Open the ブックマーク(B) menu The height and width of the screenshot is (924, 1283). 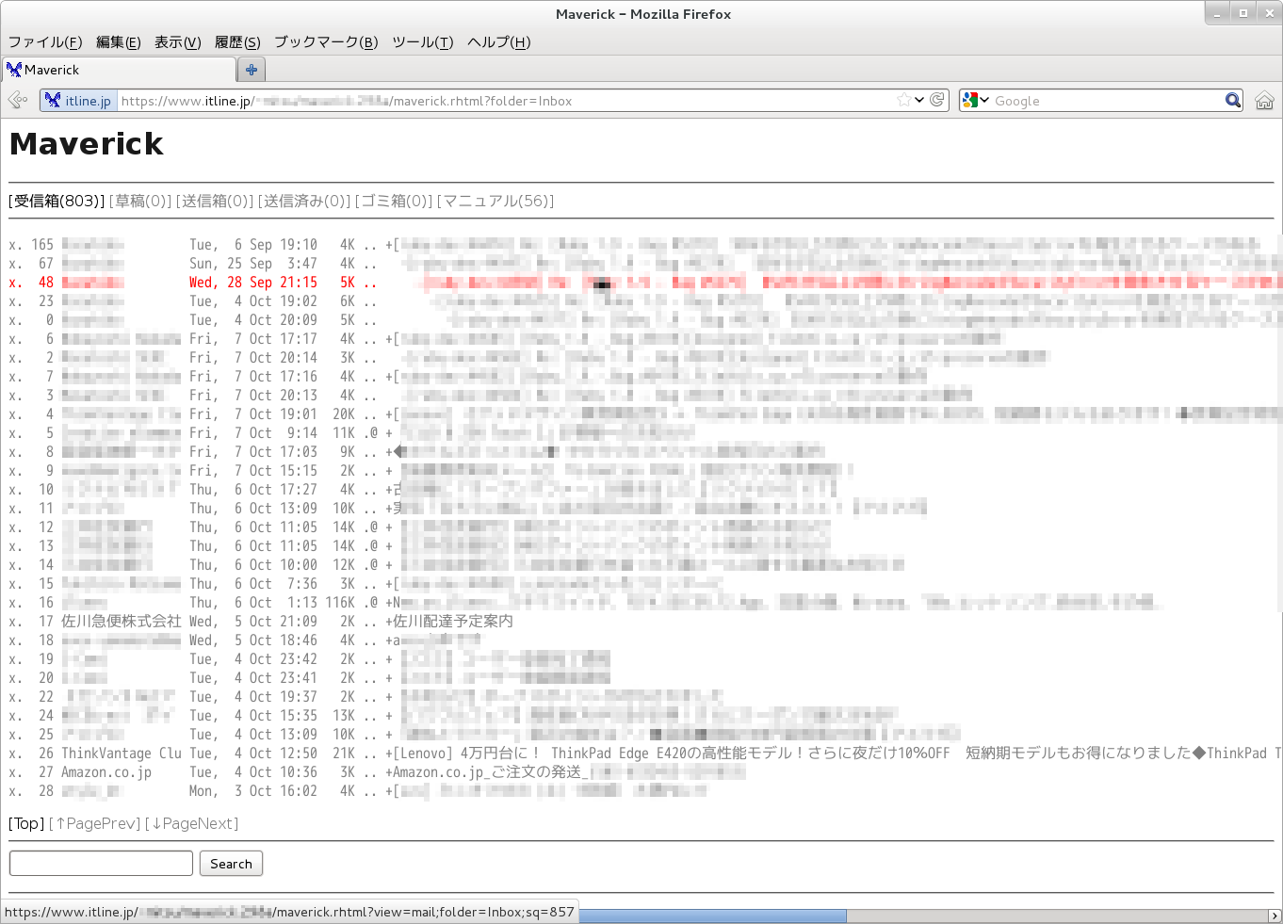click(x=326, y=42)
